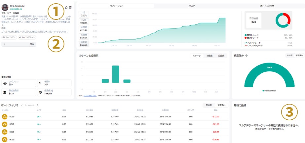305x143 pixels.
Task: Click the open price 3,124.92
Action: [x=90, y=124]
